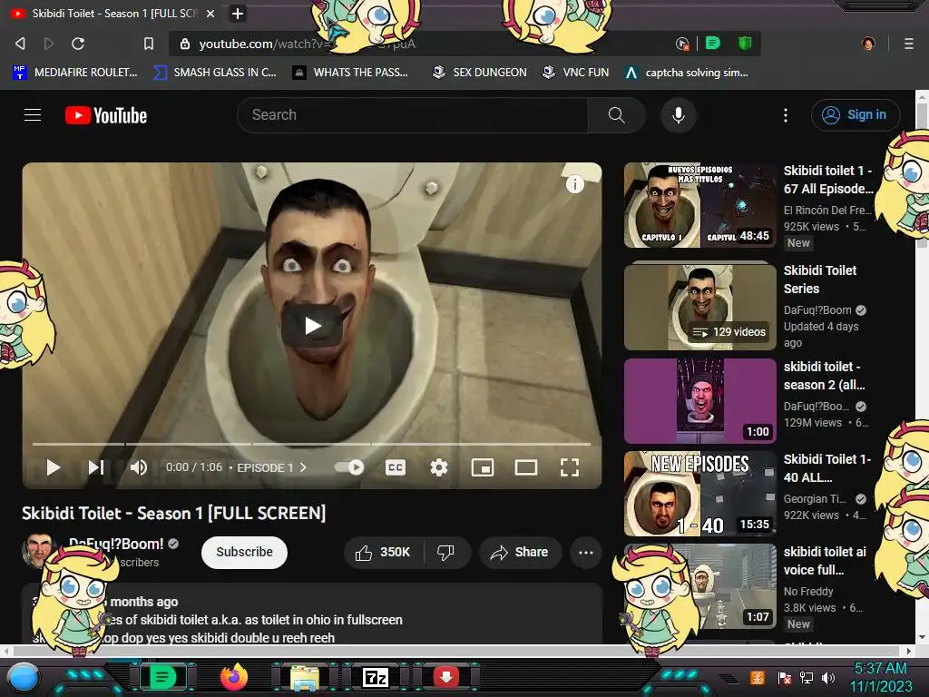Switch to theater mode

point(526,467)
